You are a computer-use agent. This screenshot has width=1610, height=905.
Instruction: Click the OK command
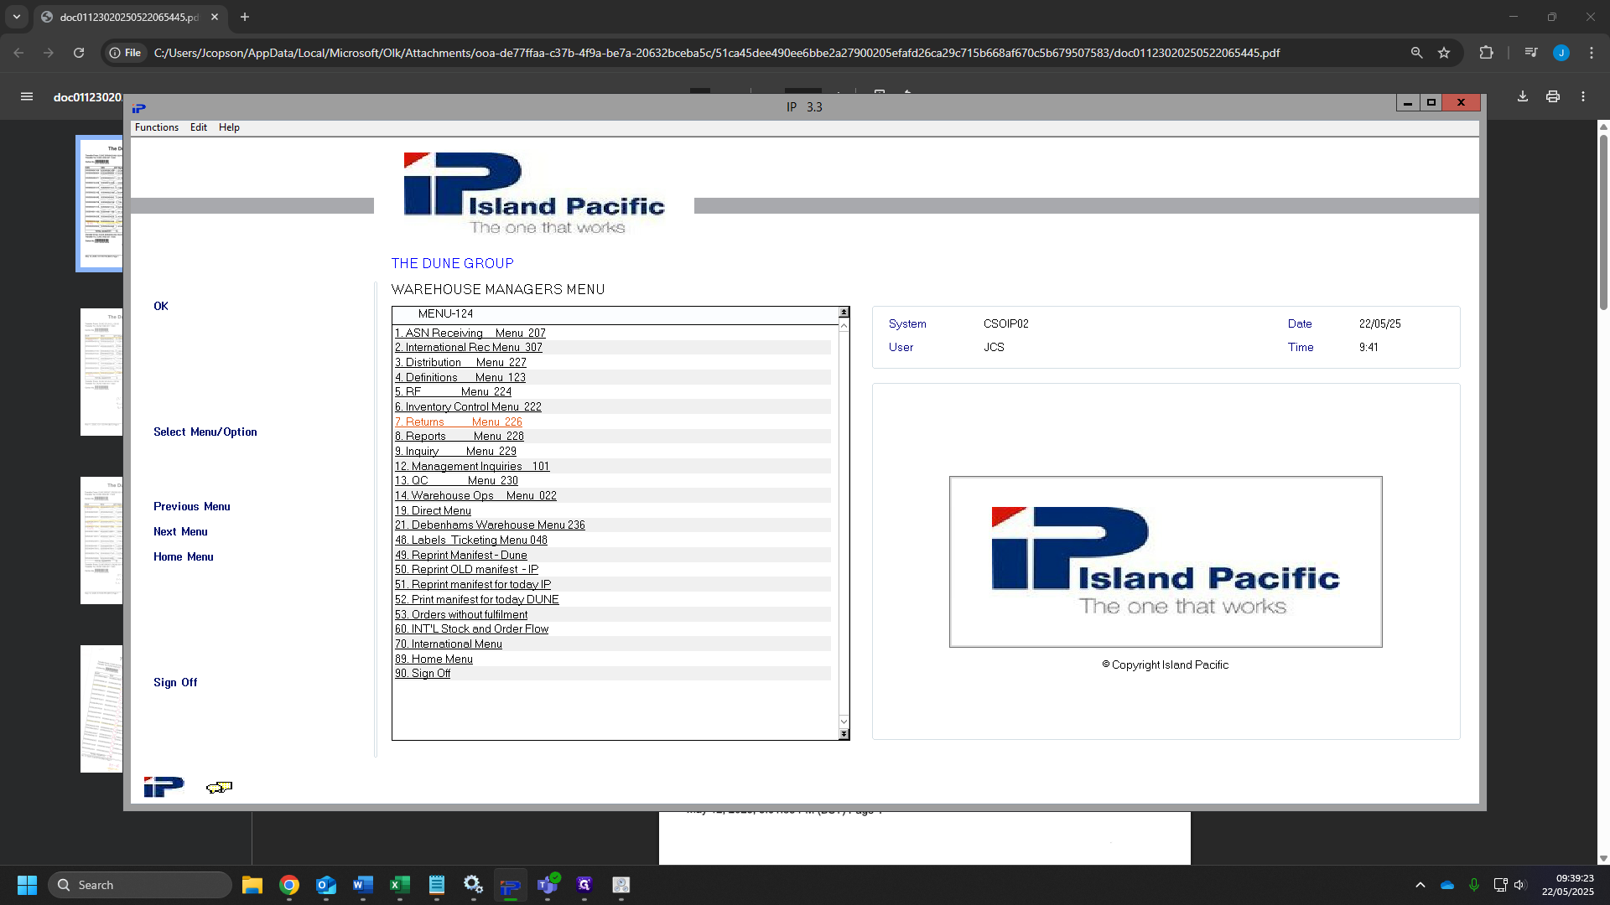(161, 307)
